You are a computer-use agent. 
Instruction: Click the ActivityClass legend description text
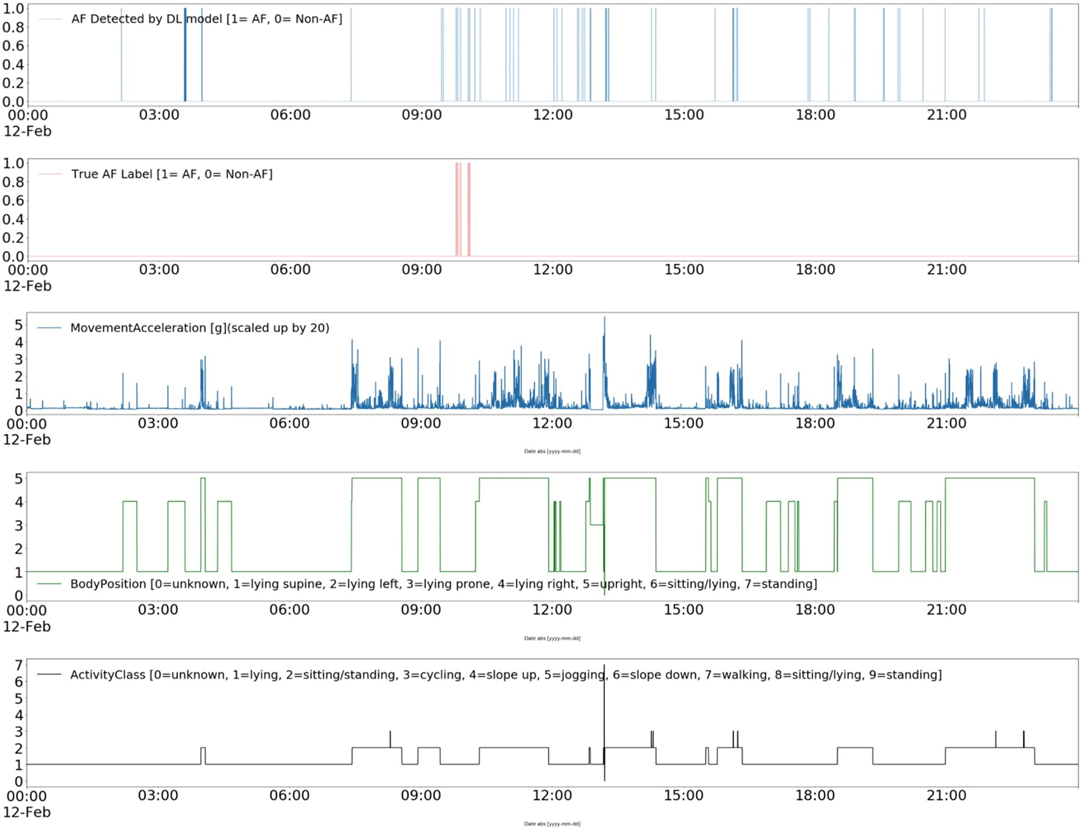click(x=505, y=675)
